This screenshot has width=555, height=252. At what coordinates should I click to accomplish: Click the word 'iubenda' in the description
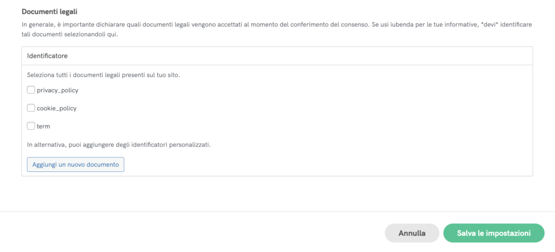(401, 25)
